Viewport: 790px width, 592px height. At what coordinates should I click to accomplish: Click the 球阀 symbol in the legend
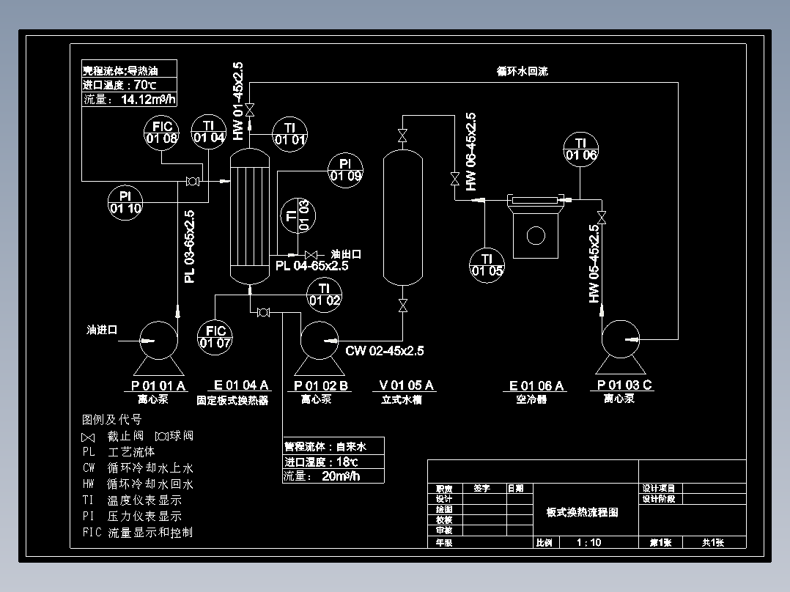[161, 437]
